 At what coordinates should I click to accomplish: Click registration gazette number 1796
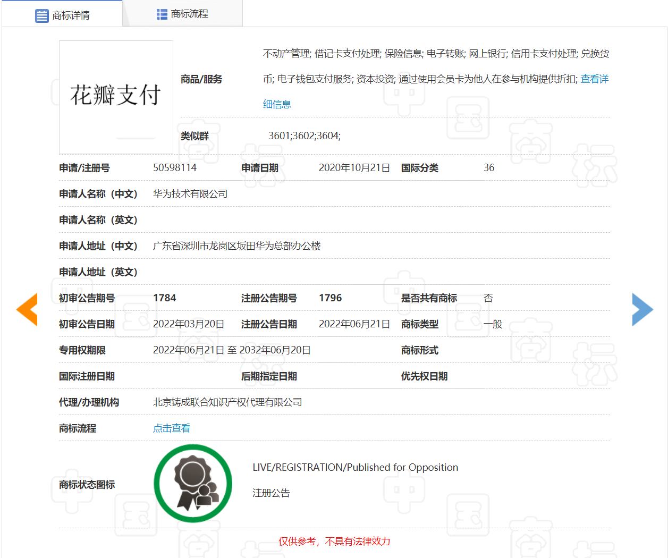[331, 298]
